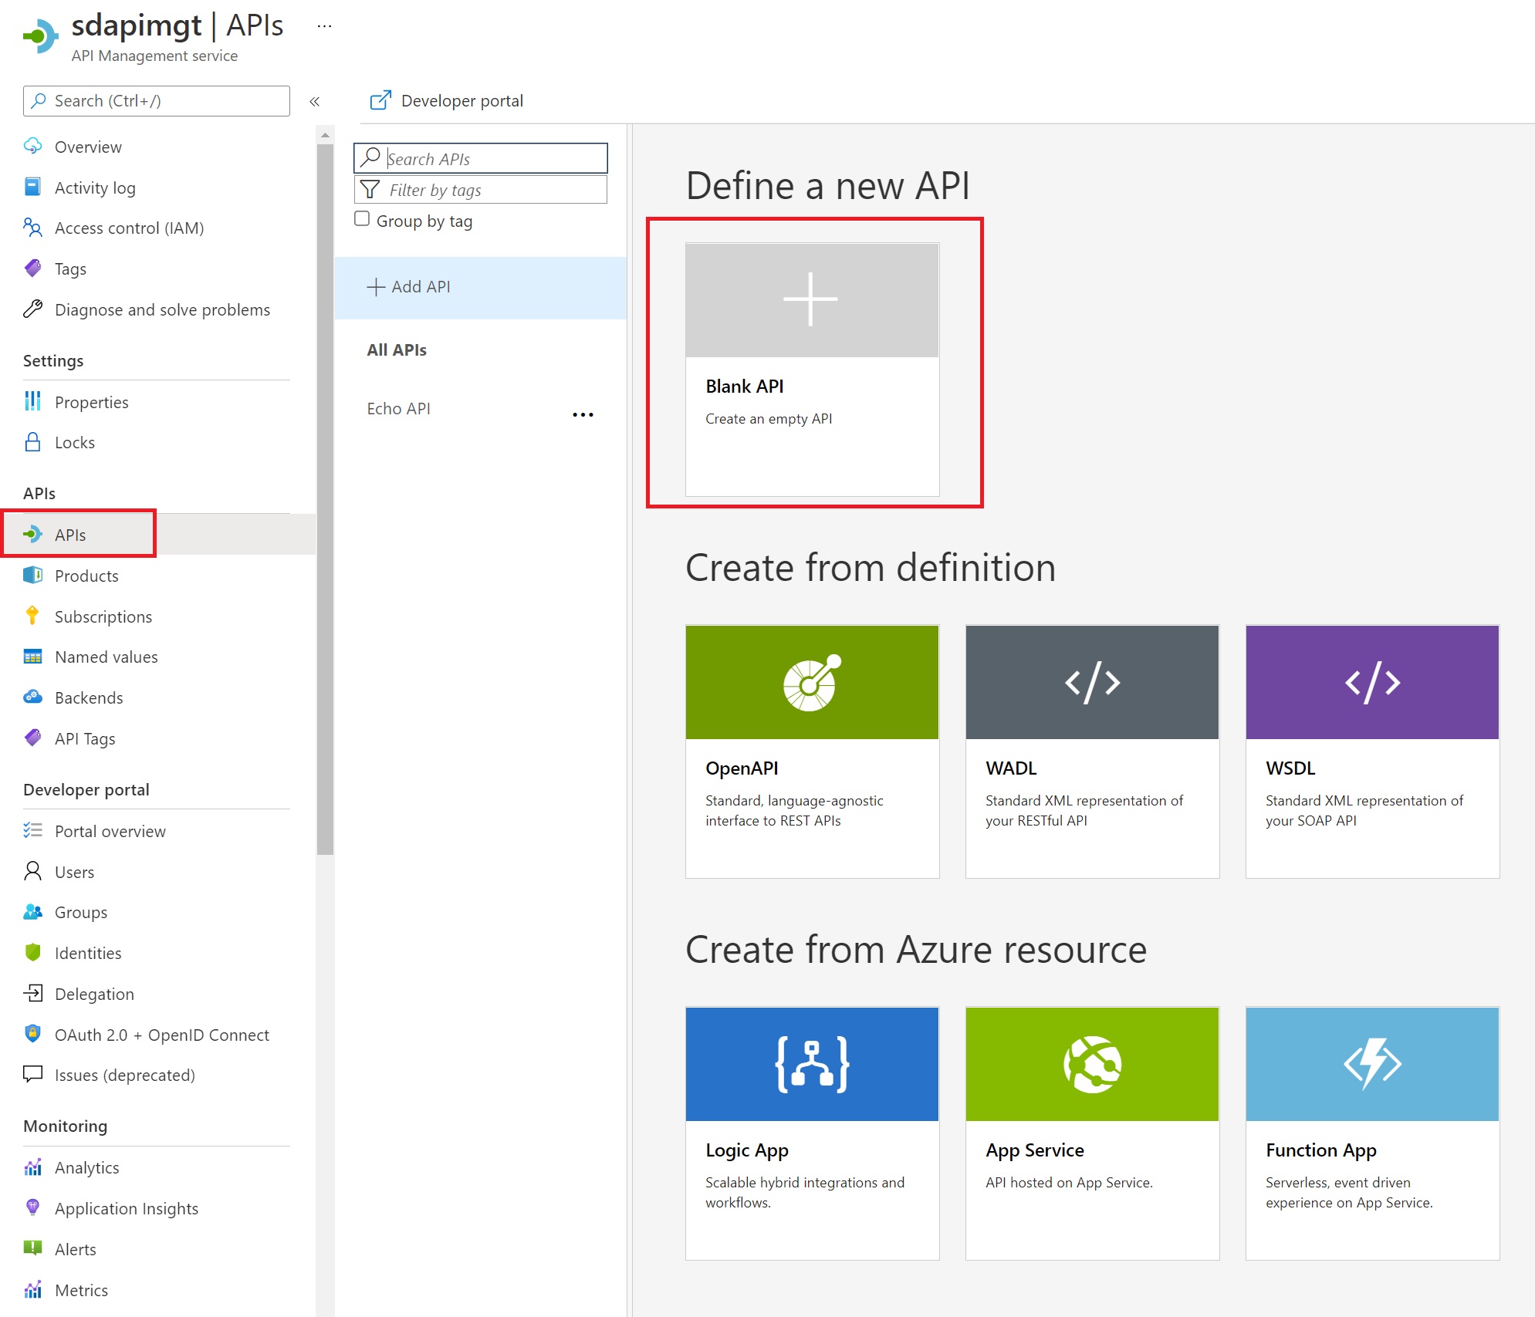The image size is (1535, 1317).
Task: Select the App Service tile icon
Action: pos(1092,1064)
